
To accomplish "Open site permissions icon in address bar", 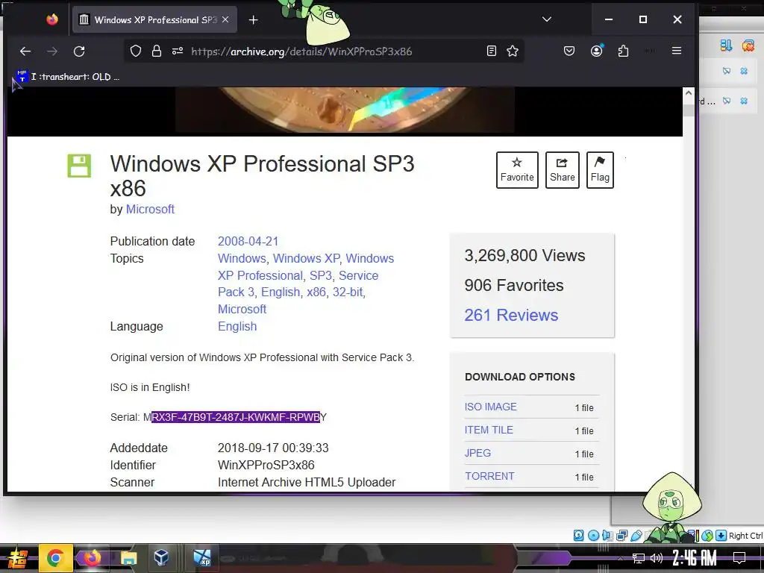I will [x=178, y=51].
